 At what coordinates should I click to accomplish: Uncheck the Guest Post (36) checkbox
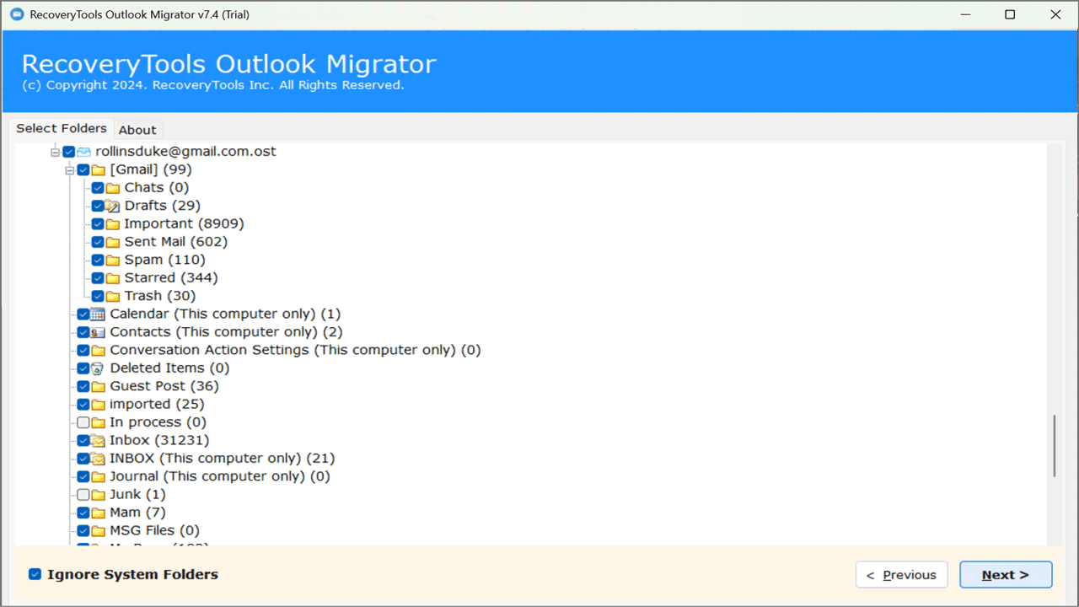(83, 386)
